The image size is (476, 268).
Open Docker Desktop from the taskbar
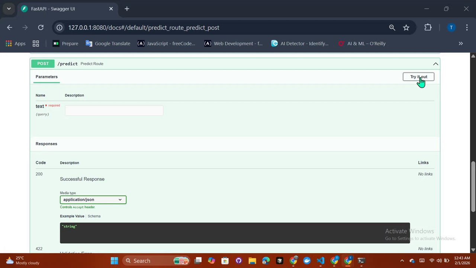coord(307,261)
